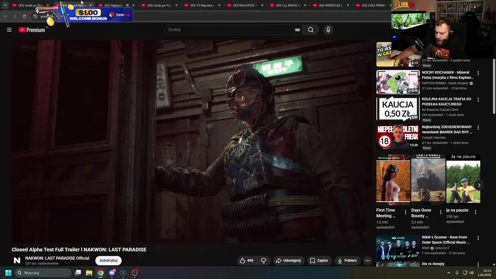Open the volume control in tray

pyautogui.click(x=472, y=273)
